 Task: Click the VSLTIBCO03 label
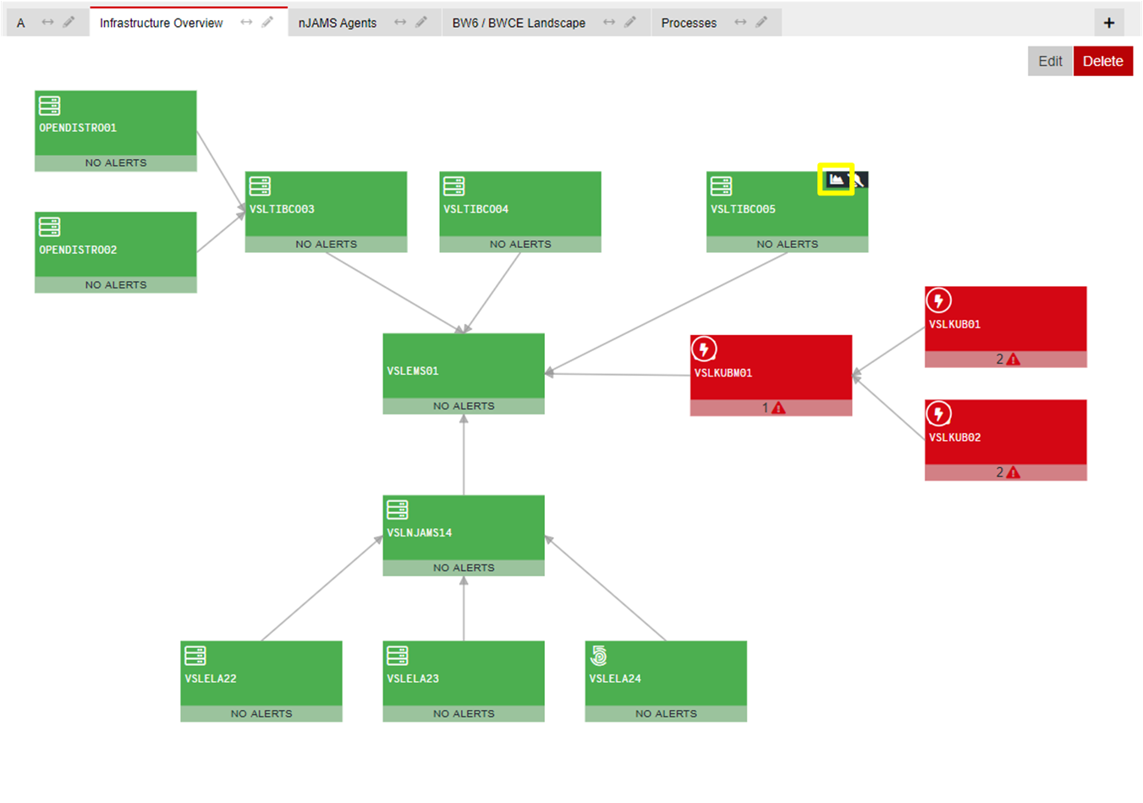point(282,209)
